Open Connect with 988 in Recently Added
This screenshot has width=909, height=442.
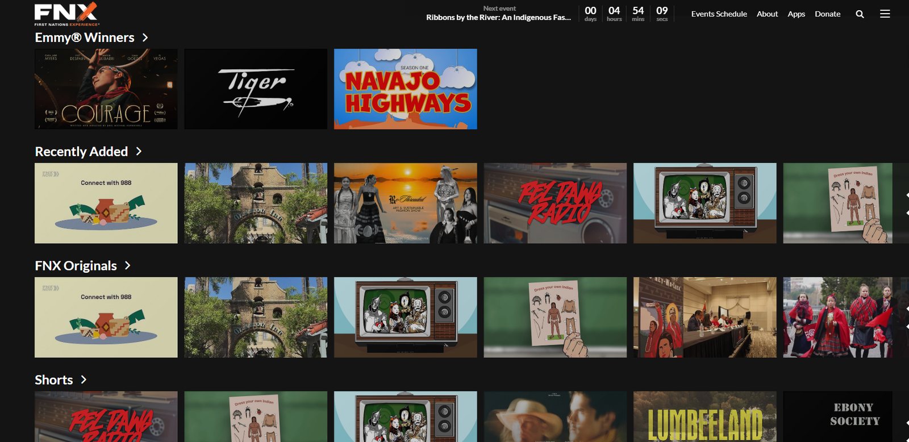(106, 203)
